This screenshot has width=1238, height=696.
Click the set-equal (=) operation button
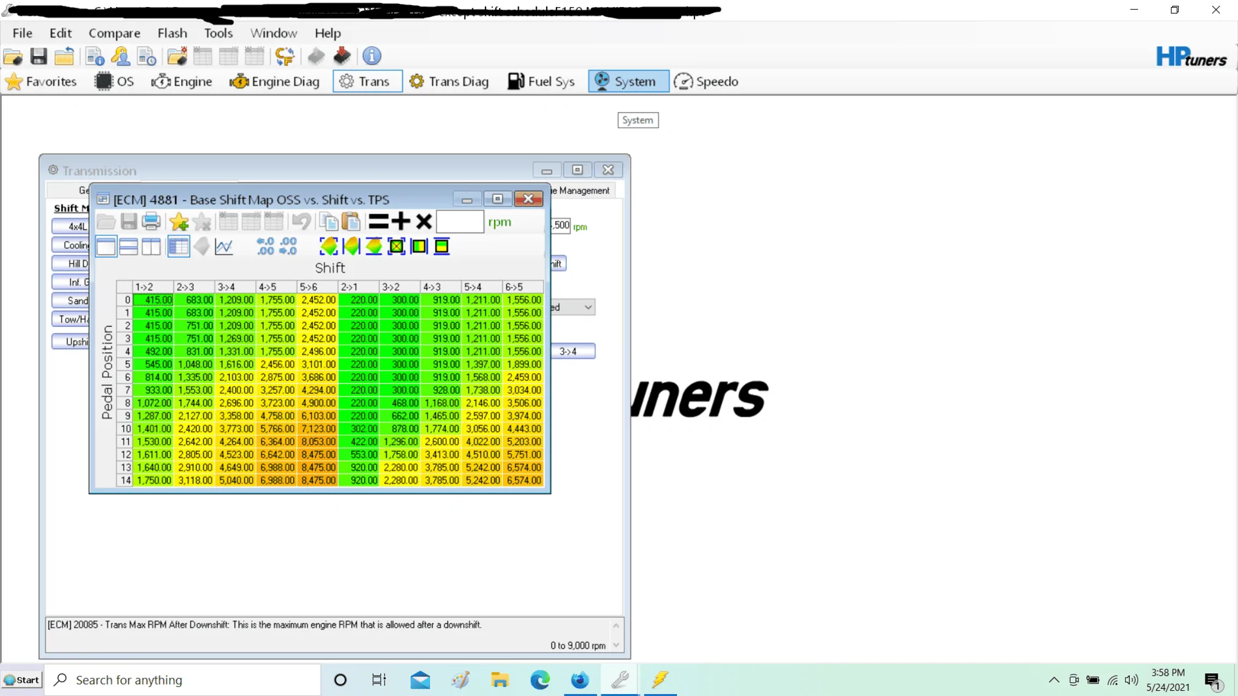379,221
